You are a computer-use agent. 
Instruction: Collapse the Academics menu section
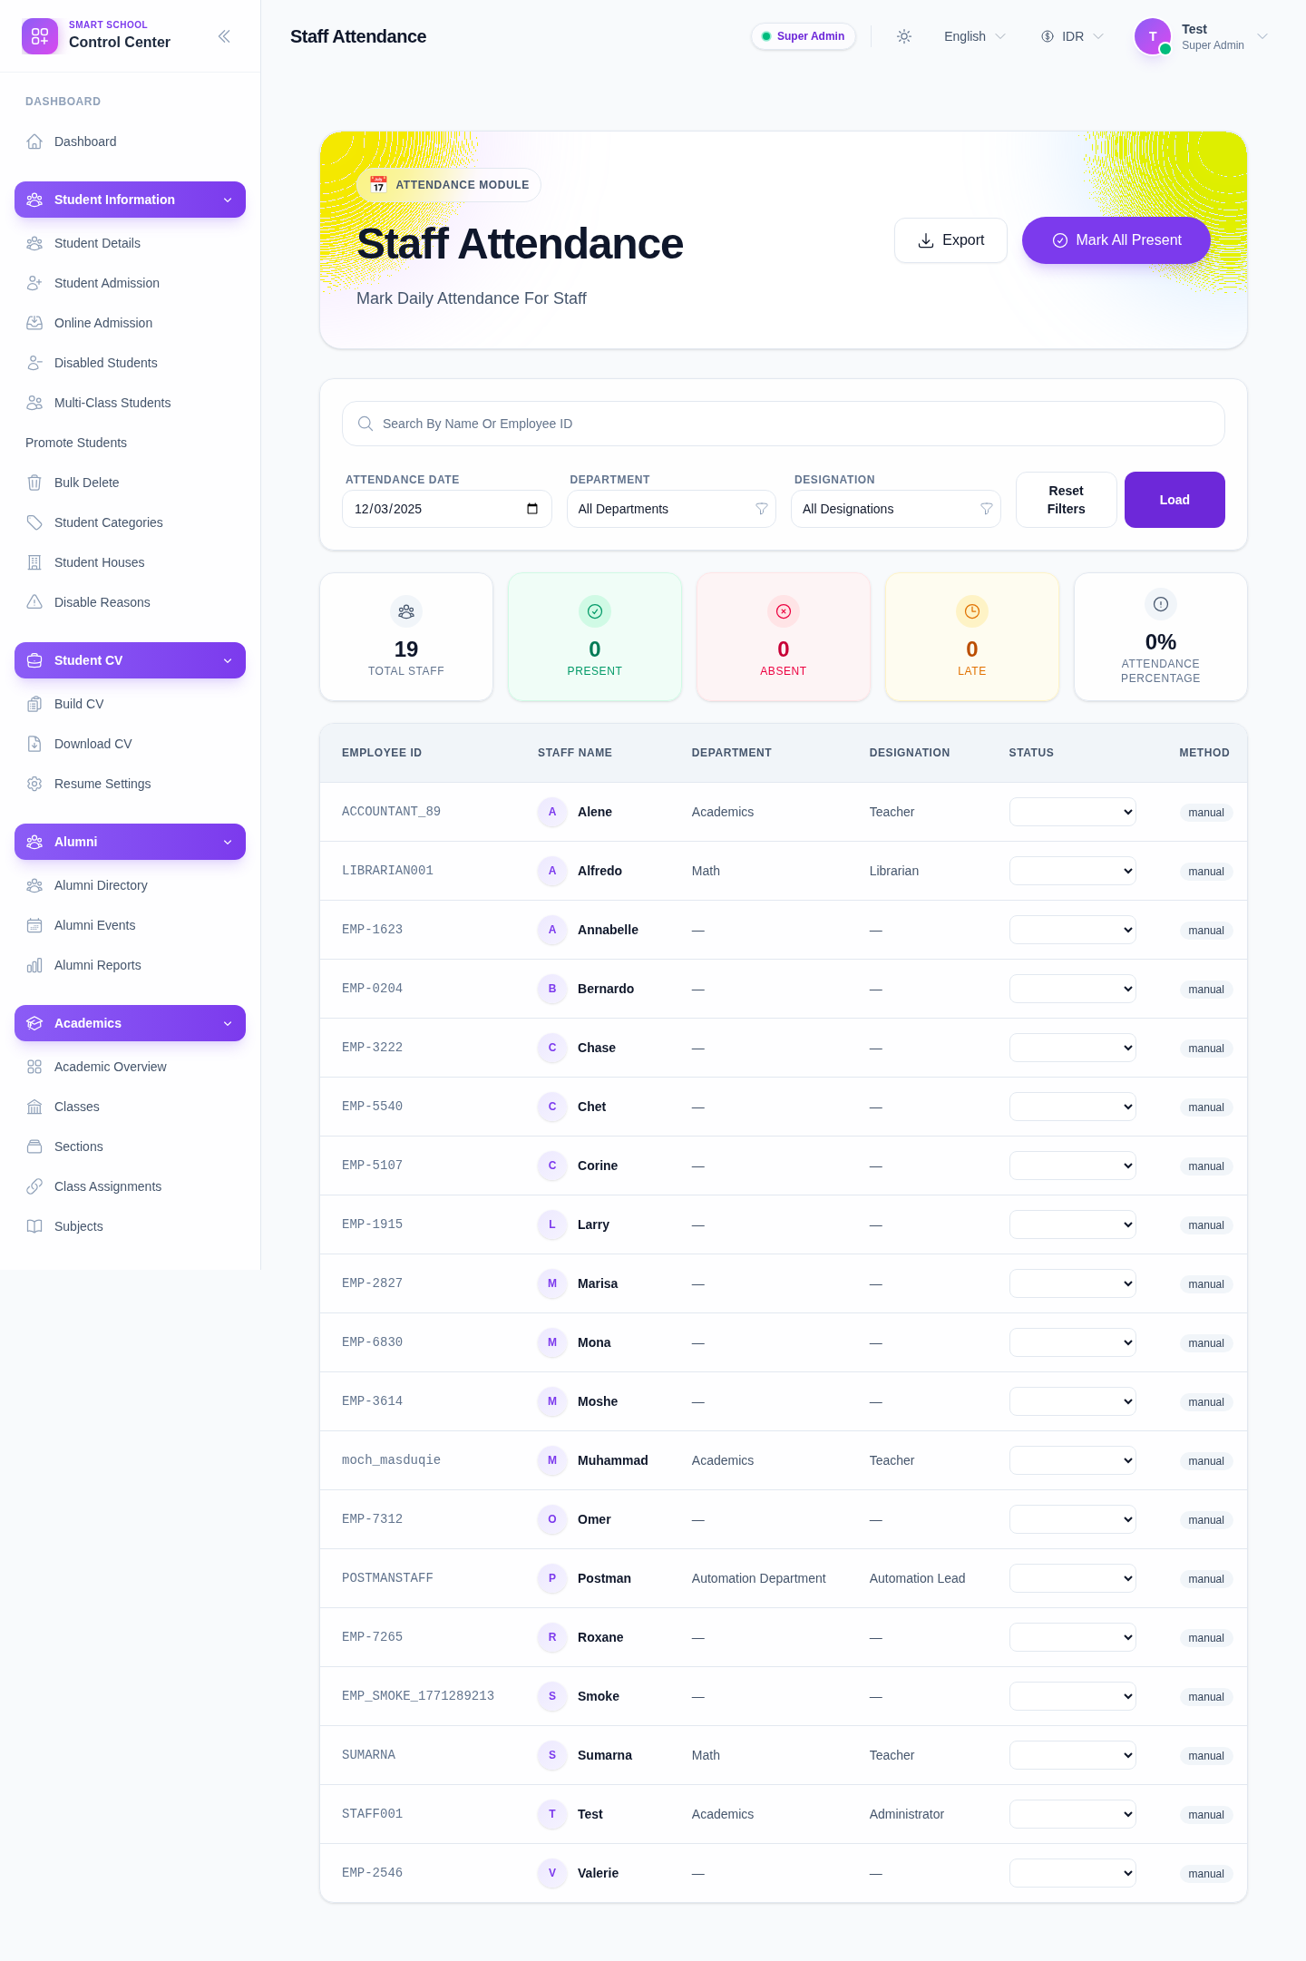(130, 1023)
